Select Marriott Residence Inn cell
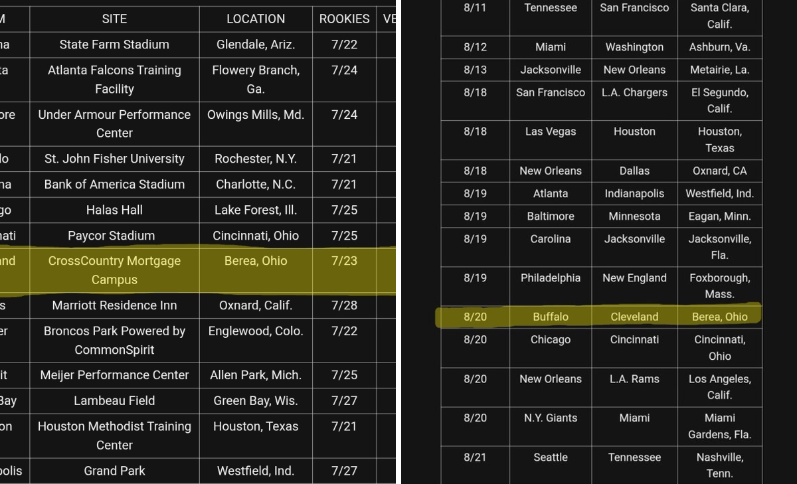 pyautogui.click(x=114, y=305)
